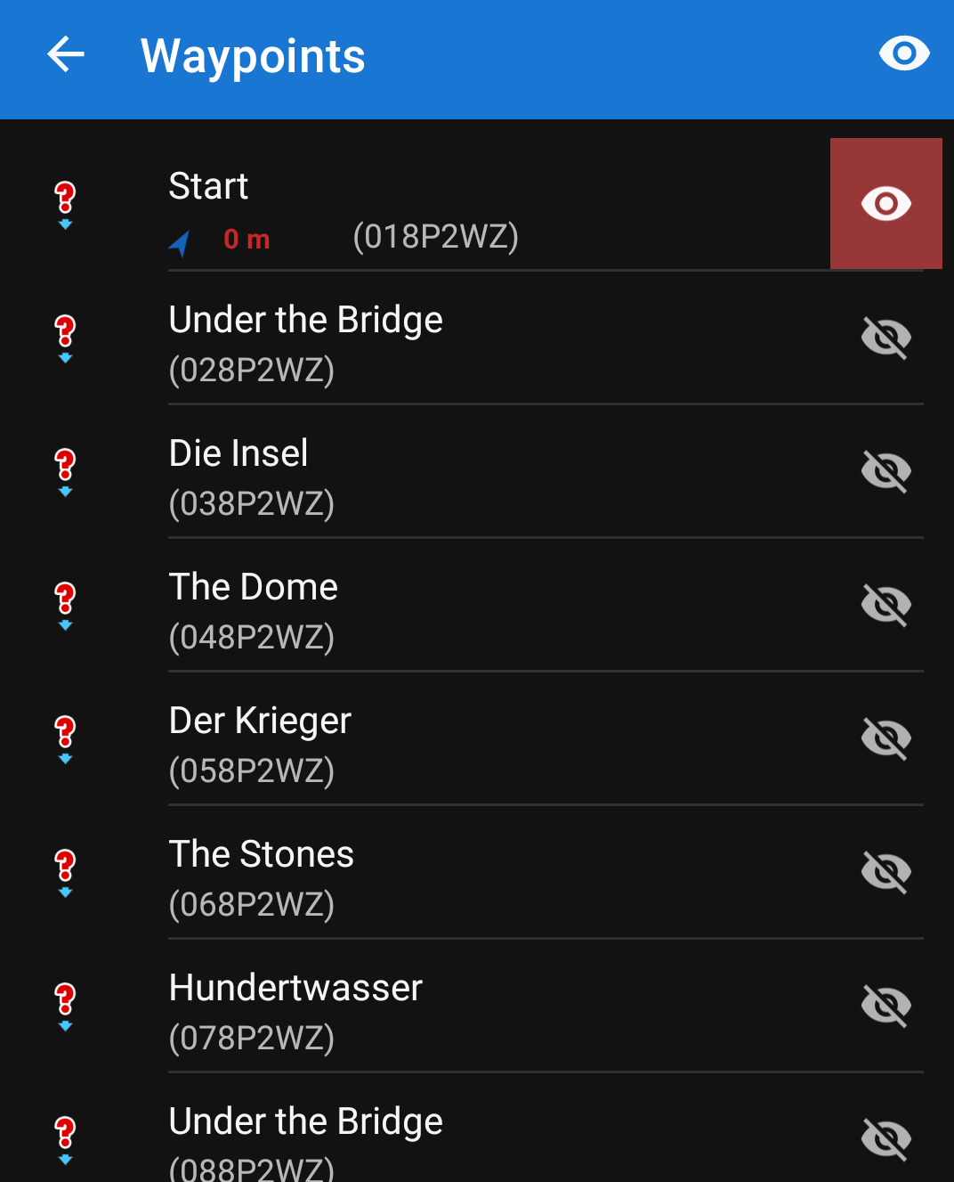Show The Dome waypoint on map
The width and height of the screenshot is (954, 1182).
[x=885, y=605]
